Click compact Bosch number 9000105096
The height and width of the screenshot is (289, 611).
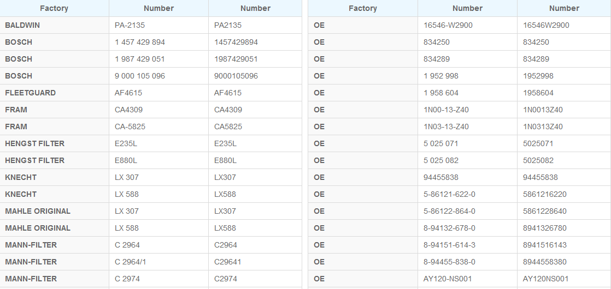pos(236,76)
